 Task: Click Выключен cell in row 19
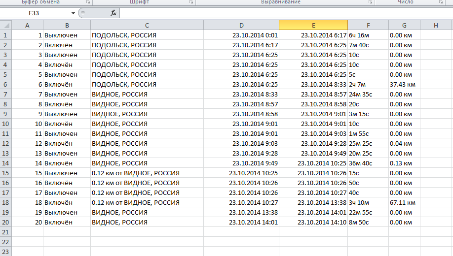click(67, 213)
